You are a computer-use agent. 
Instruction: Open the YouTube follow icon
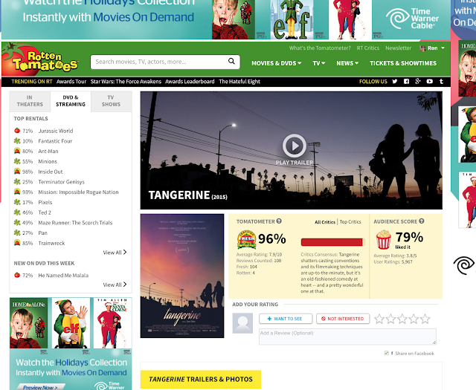430,81
